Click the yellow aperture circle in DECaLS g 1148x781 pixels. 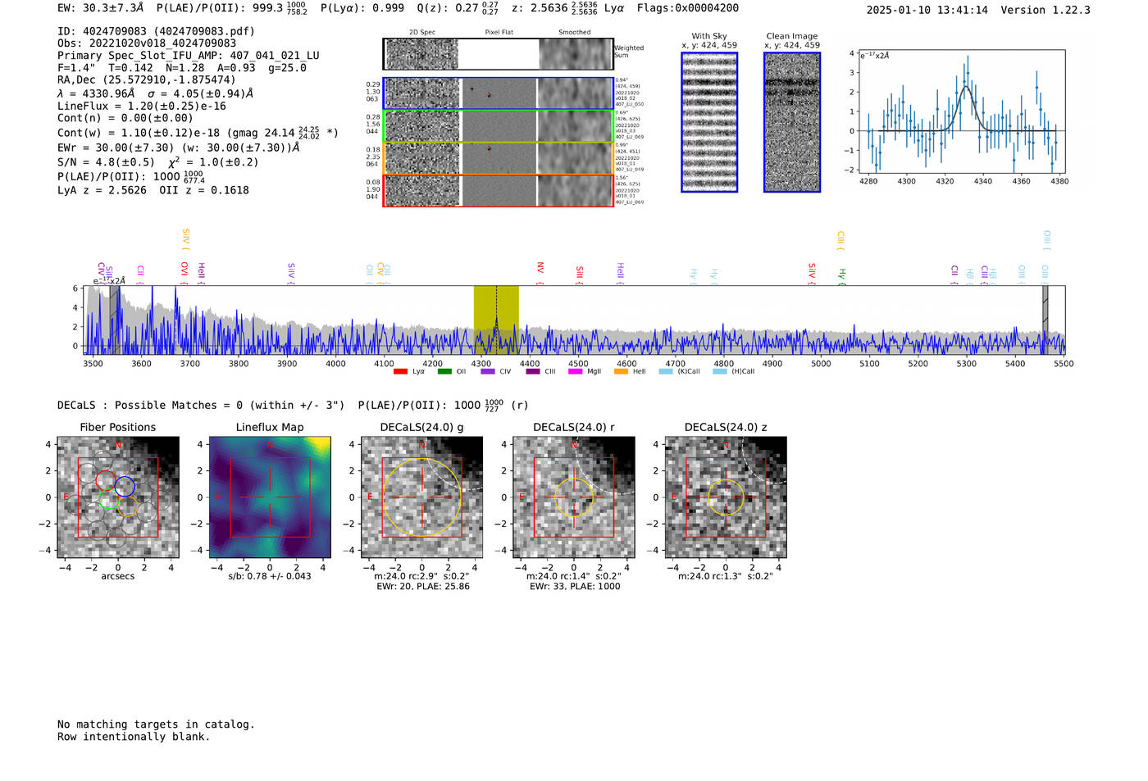[x=421, y=497]
